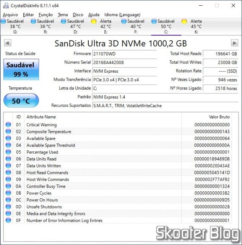Open the Ajuda menu
This screenshot has height=245, width=242.
(94, 15)
